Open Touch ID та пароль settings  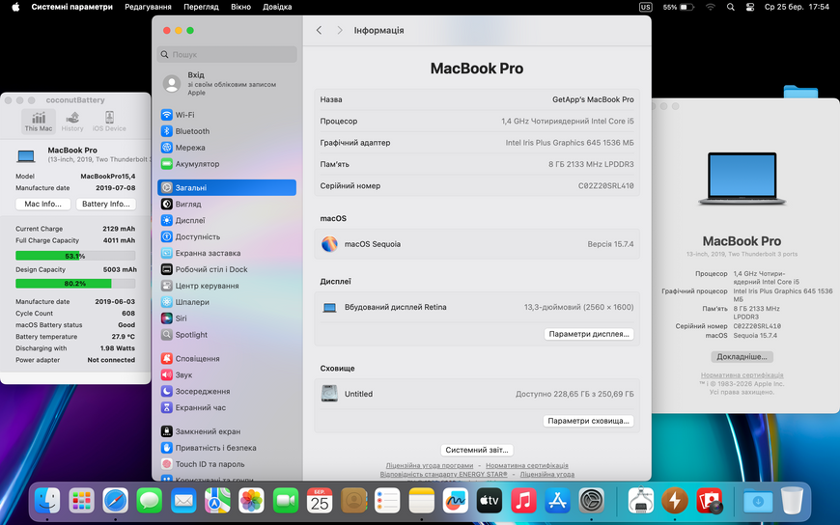click(227, 464)
